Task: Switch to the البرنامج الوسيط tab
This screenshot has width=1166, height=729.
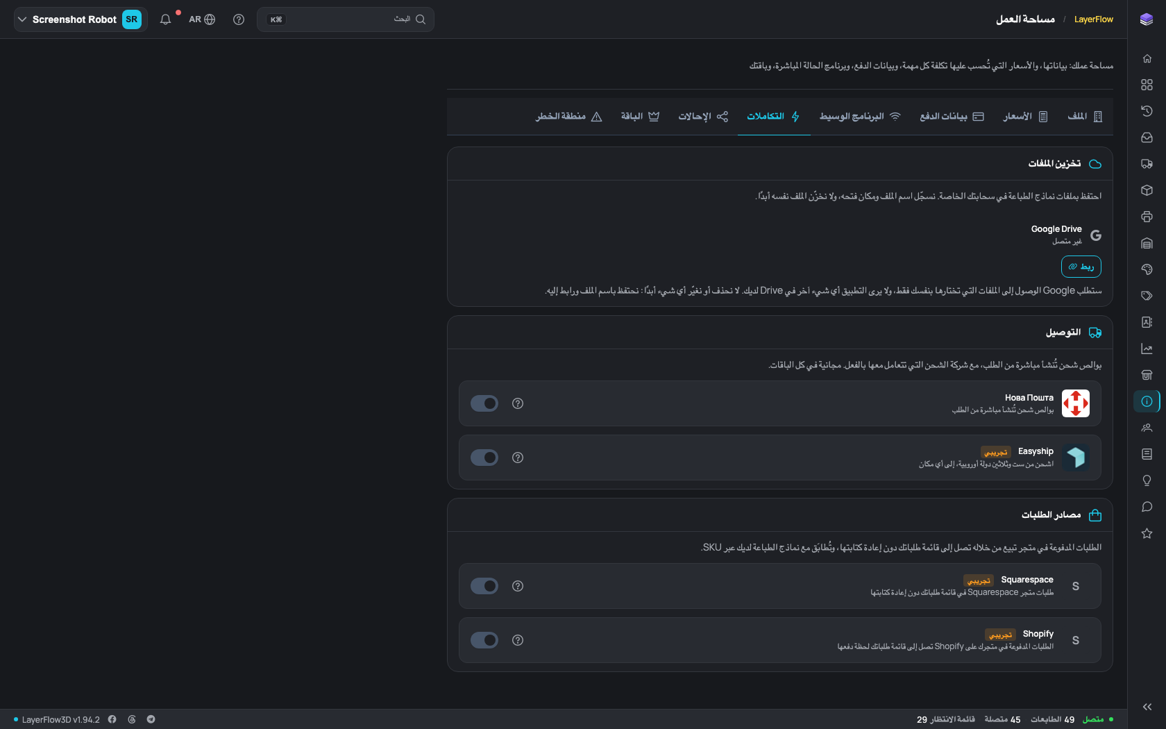Action: click(860, 117)
